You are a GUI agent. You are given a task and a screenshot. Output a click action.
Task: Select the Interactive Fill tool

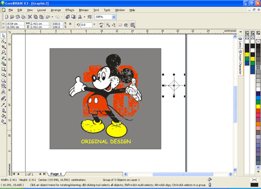pyautogui.click(x=3, y=121)
